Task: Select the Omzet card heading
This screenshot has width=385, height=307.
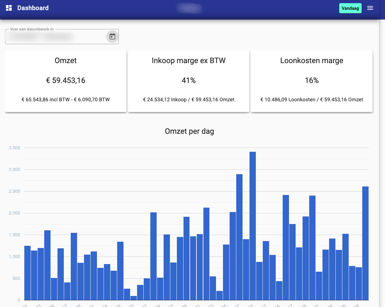Action: point(66,61)
